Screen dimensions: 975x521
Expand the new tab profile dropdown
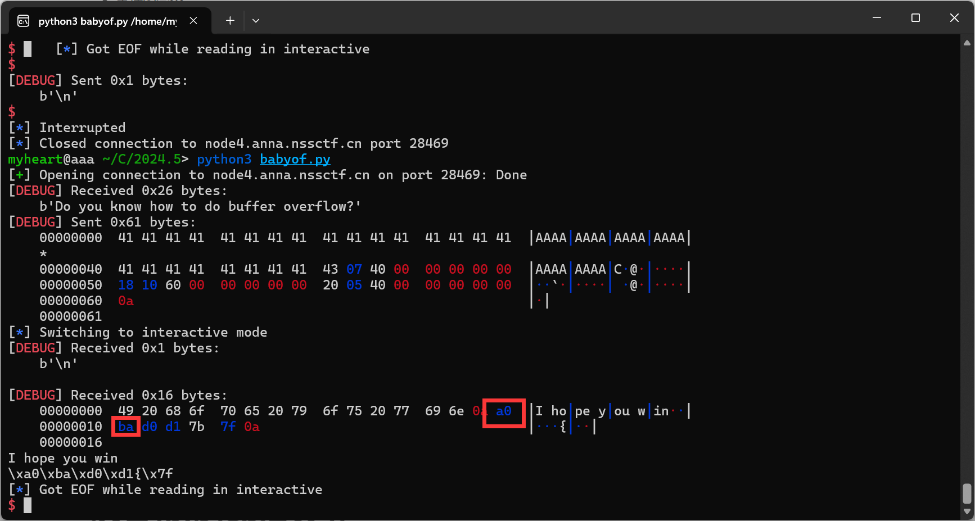click(256, 21)
